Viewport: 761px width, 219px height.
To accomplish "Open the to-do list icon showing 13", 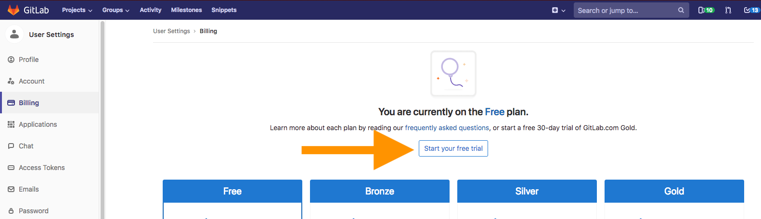I will tap(751, 10).
